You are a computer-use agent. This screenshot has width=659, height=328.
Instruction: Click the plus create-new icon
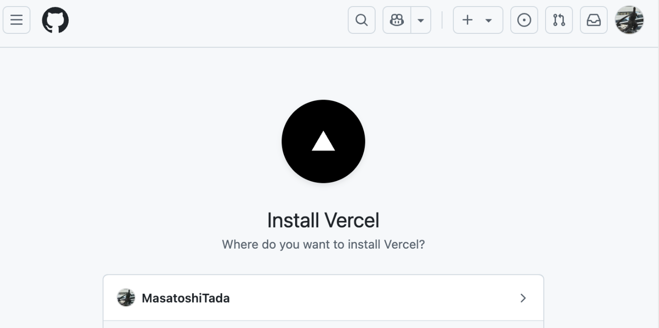pyautogui.click(x=467, y=20)
